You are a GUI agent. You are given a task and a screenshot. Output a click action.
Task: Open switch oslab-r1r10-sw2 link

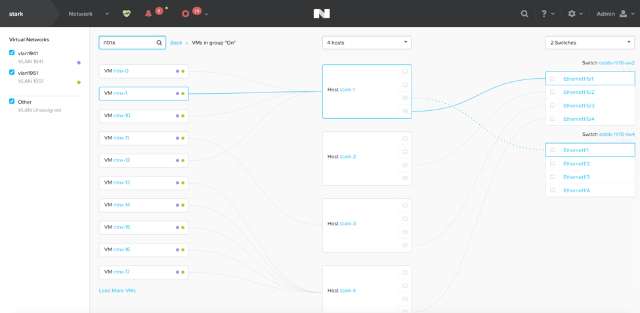coord(617,63)
